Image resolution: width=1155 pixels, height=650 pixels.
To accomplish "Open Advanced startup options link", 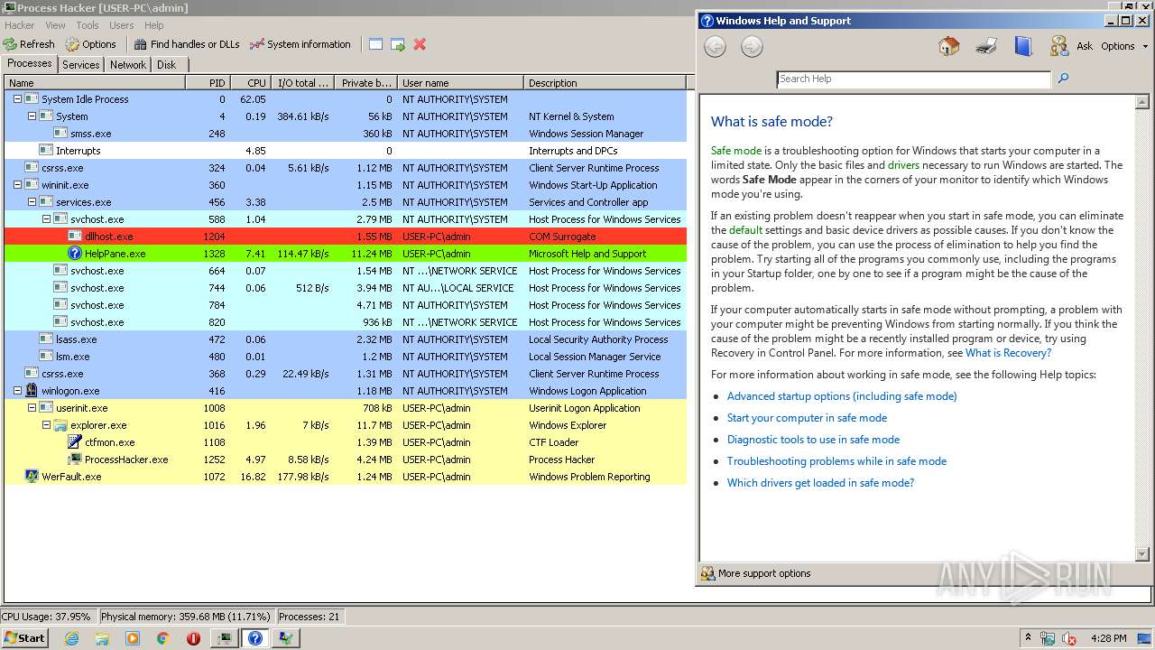I will pos(842,396).
